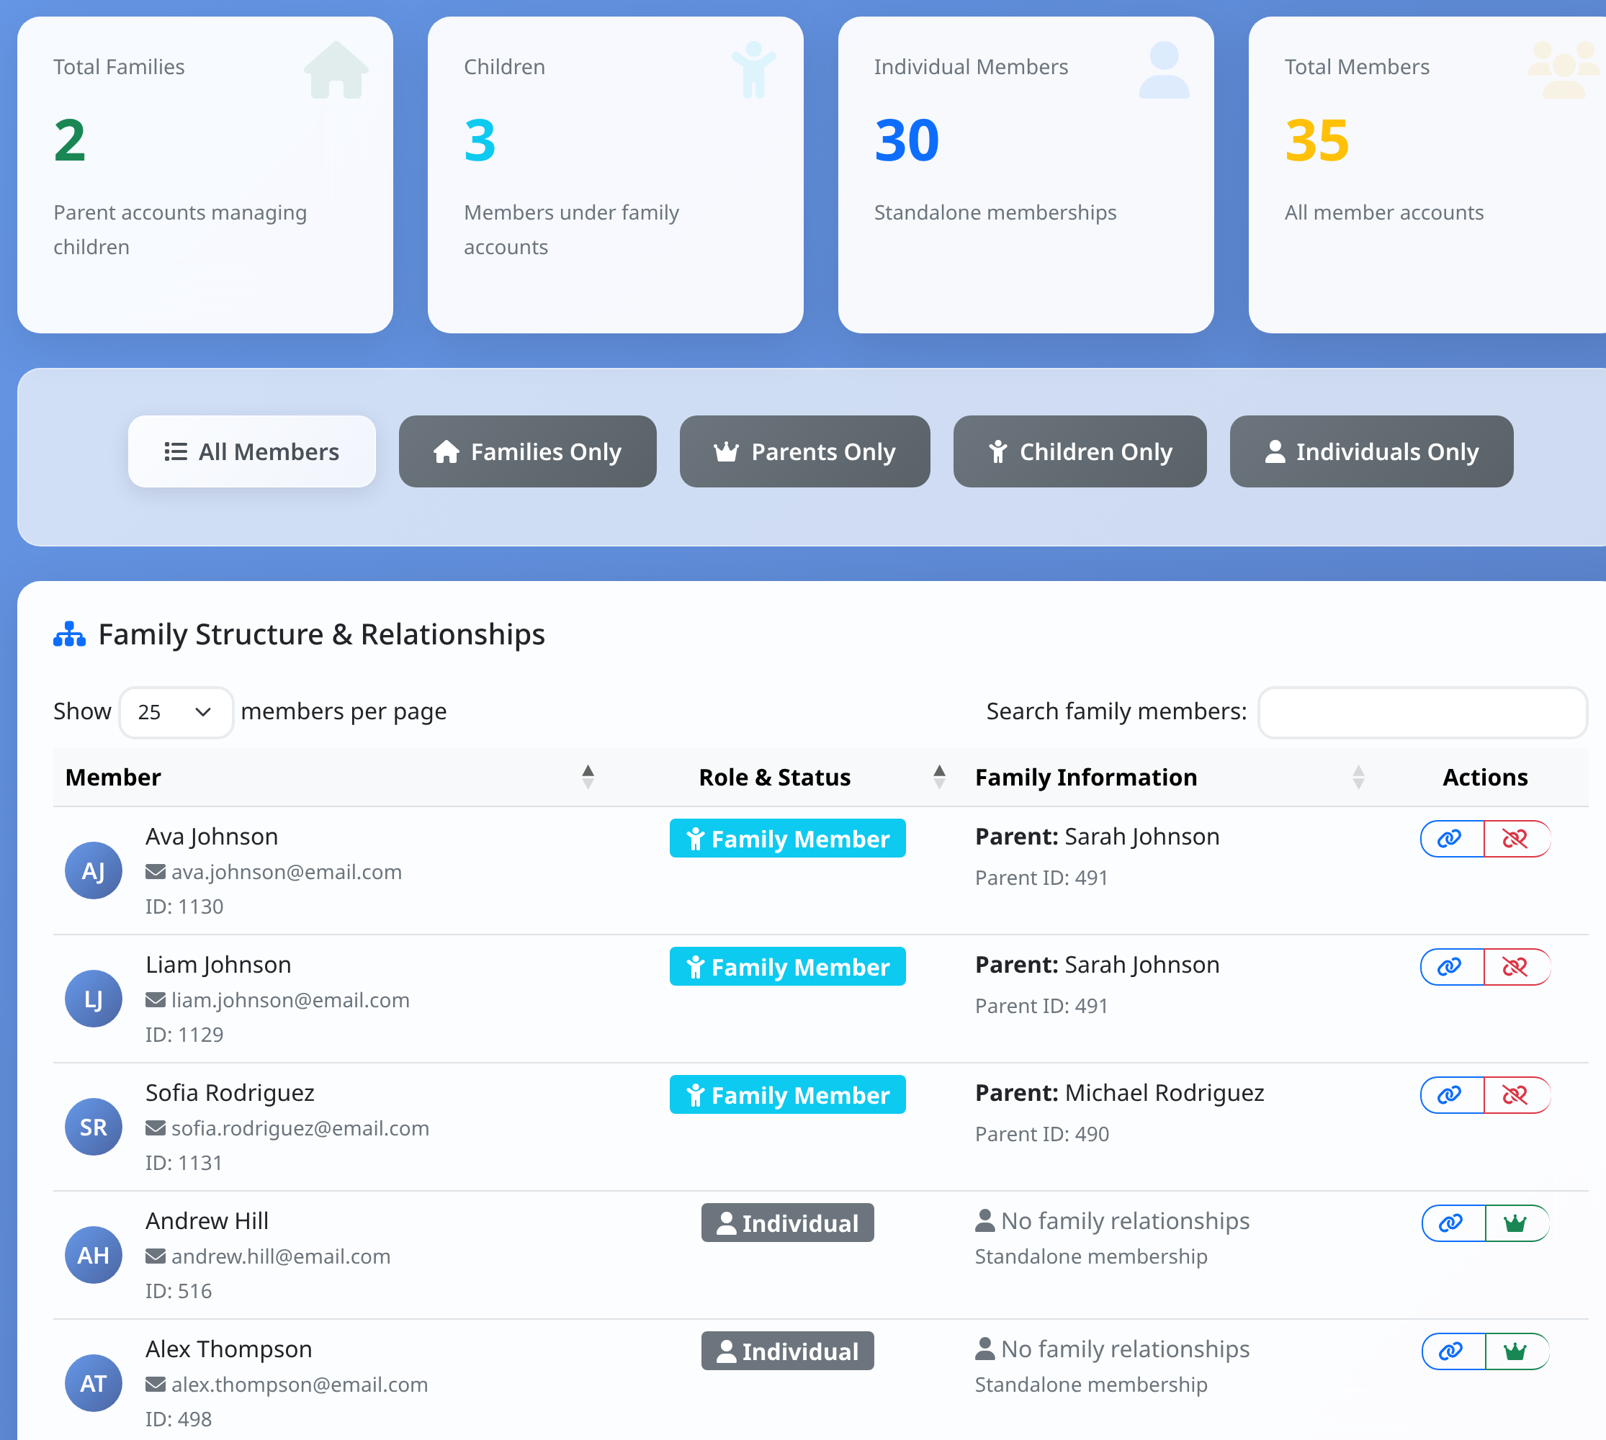Image resolution: width=1606 pixels, height=1440 pixels.
Task: Click liam.johnson@email.com email text
Action: click(x=290, y=1000)
